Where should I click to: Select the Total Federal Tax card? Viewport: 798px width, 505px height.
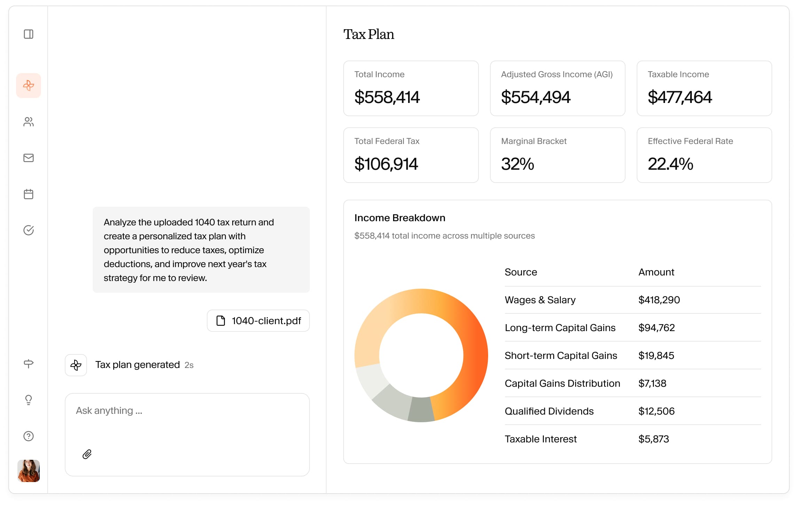click(411, 155)
